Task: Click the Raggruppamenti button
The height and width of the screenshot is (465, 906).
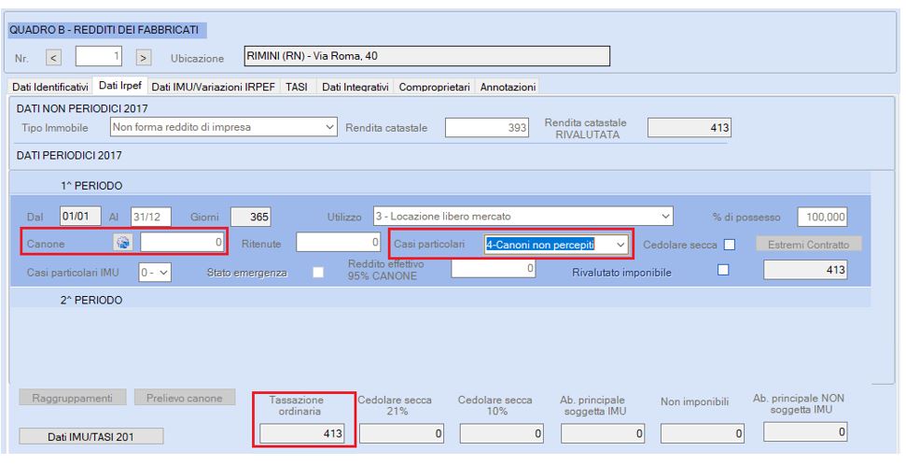Action: (x=73, y=398)
